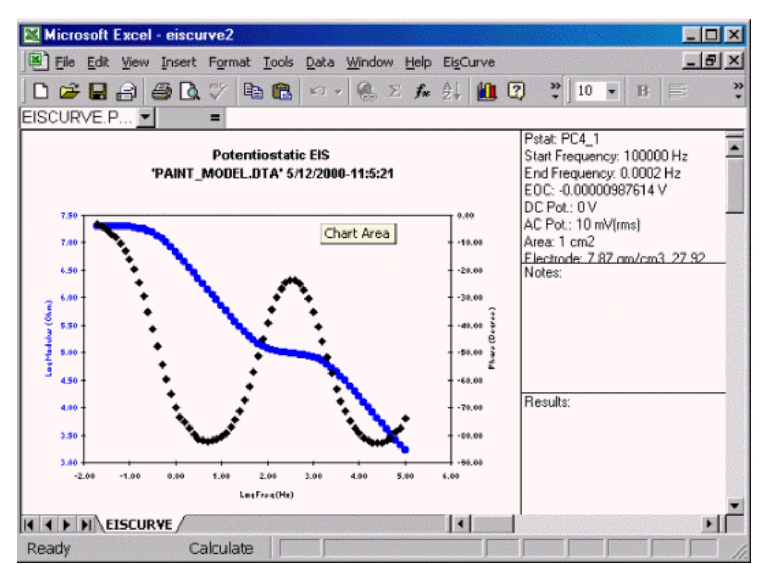Click the Name Box showing EISCURVE.P...

pyautogui.click(x=78, y=118)
